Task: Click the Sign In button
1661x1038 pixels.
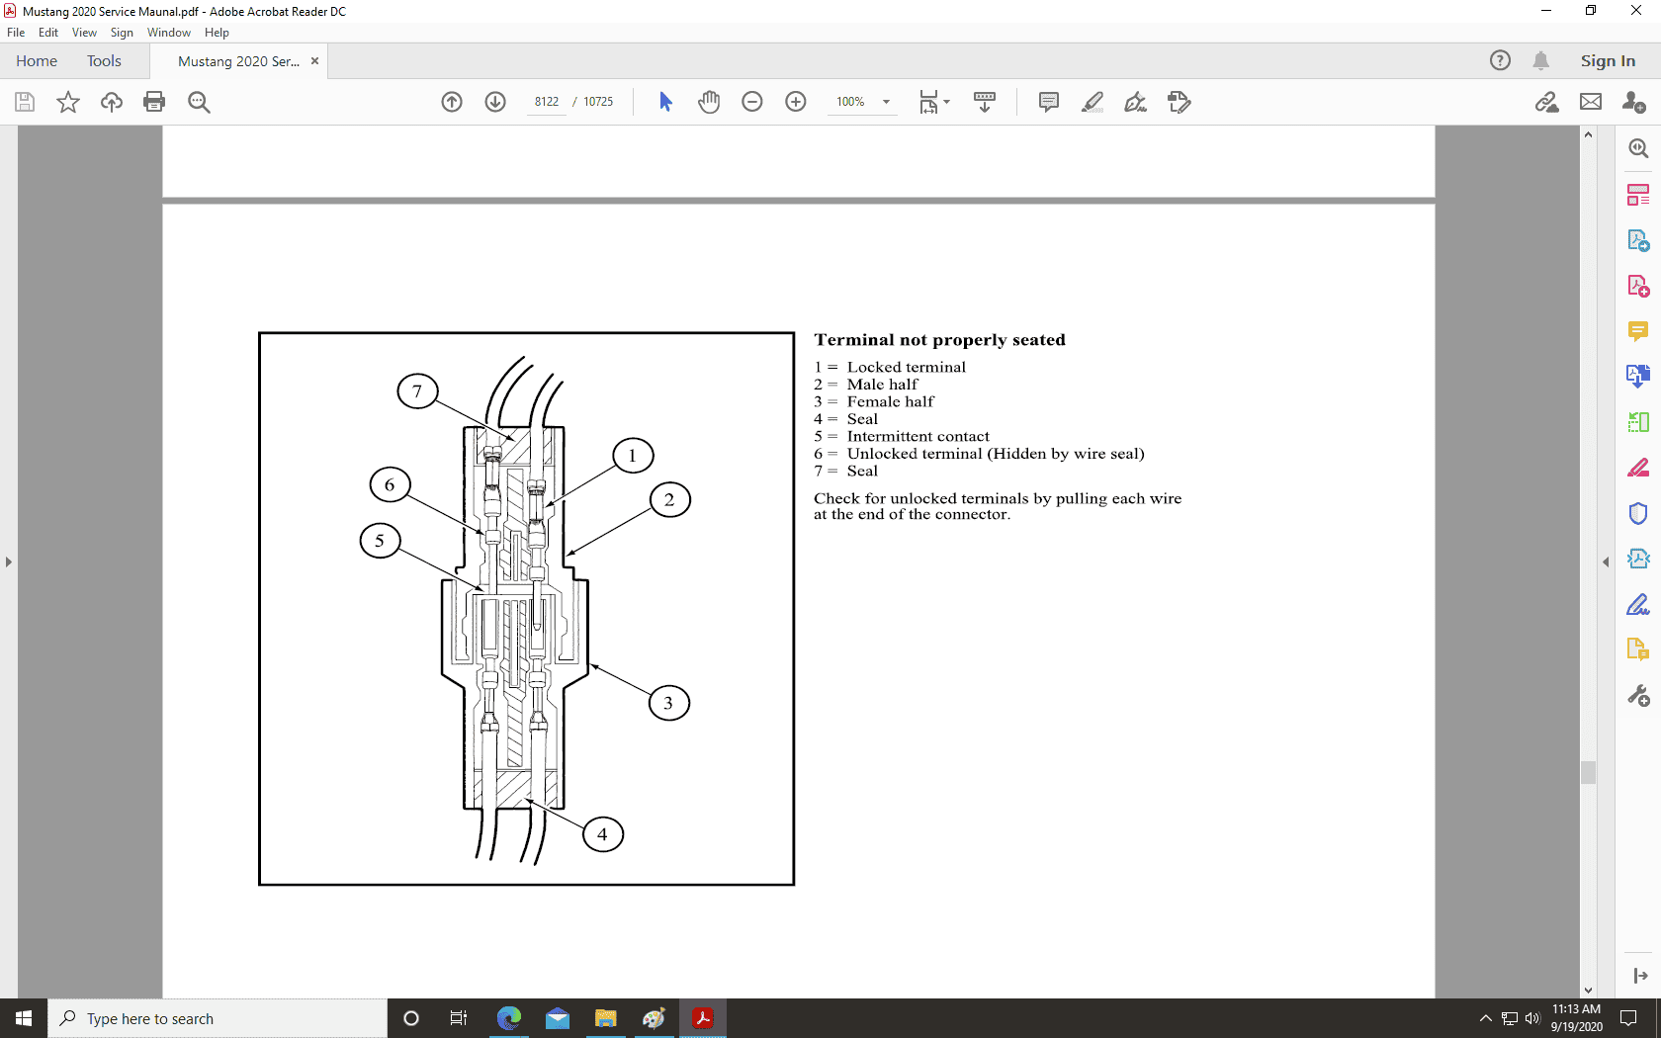Action: click(x=1608, y=60)
